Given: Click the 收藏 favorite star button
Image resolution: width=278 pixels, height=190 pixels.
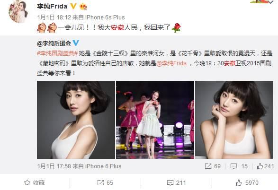Looking at the screenshot, I should pyautogui.click(x=35, y=183).
